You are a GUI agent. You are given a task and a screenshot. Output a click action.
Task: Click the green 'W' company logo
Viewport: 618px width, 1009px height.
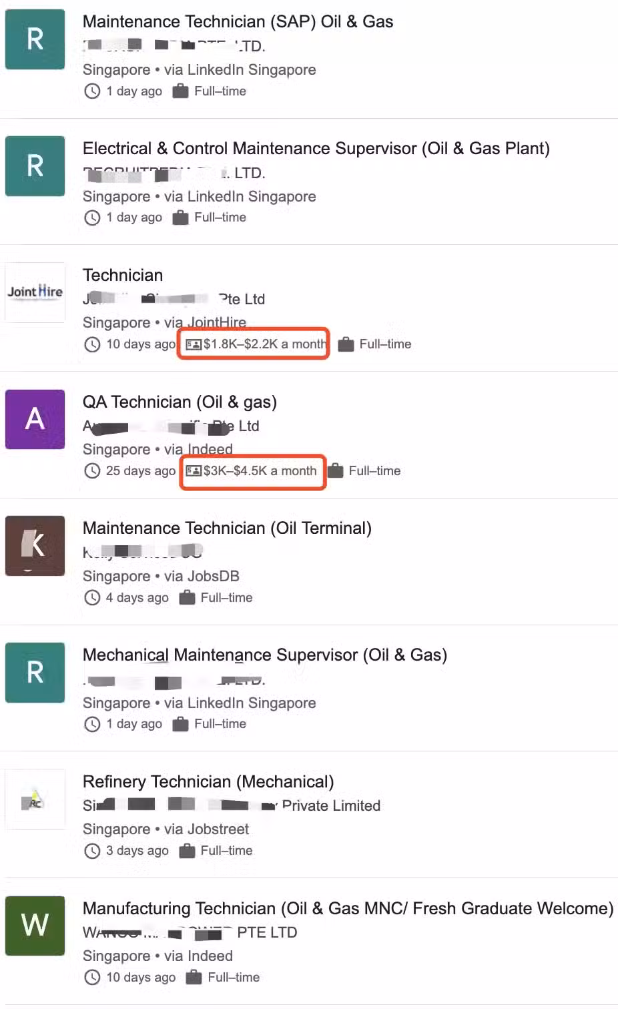[x=35, y=926]
